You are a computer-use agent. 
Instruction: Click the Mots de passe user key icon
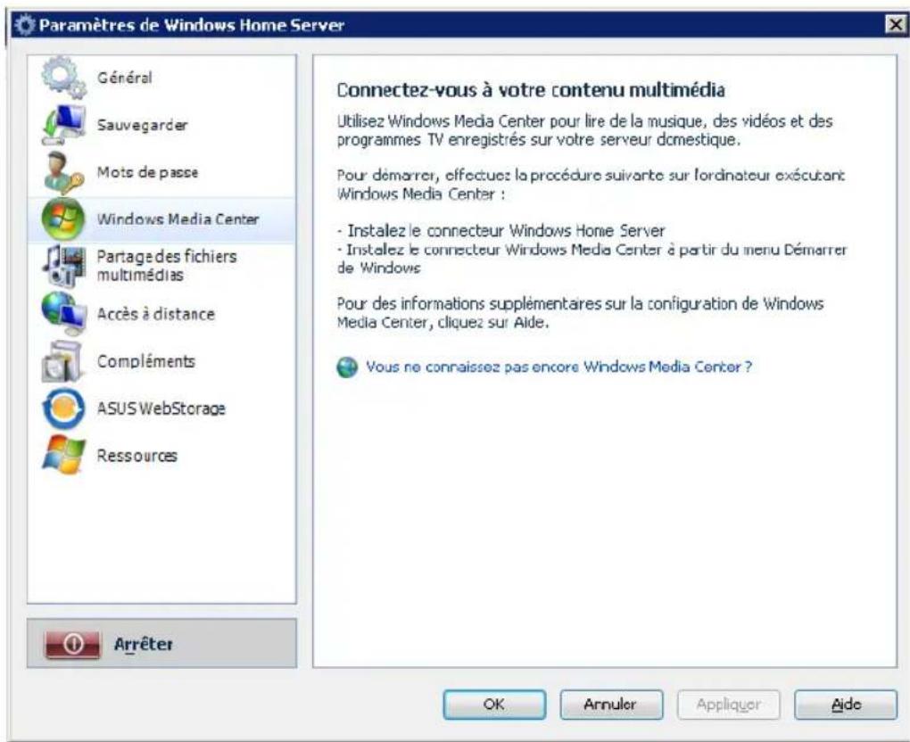63,172
